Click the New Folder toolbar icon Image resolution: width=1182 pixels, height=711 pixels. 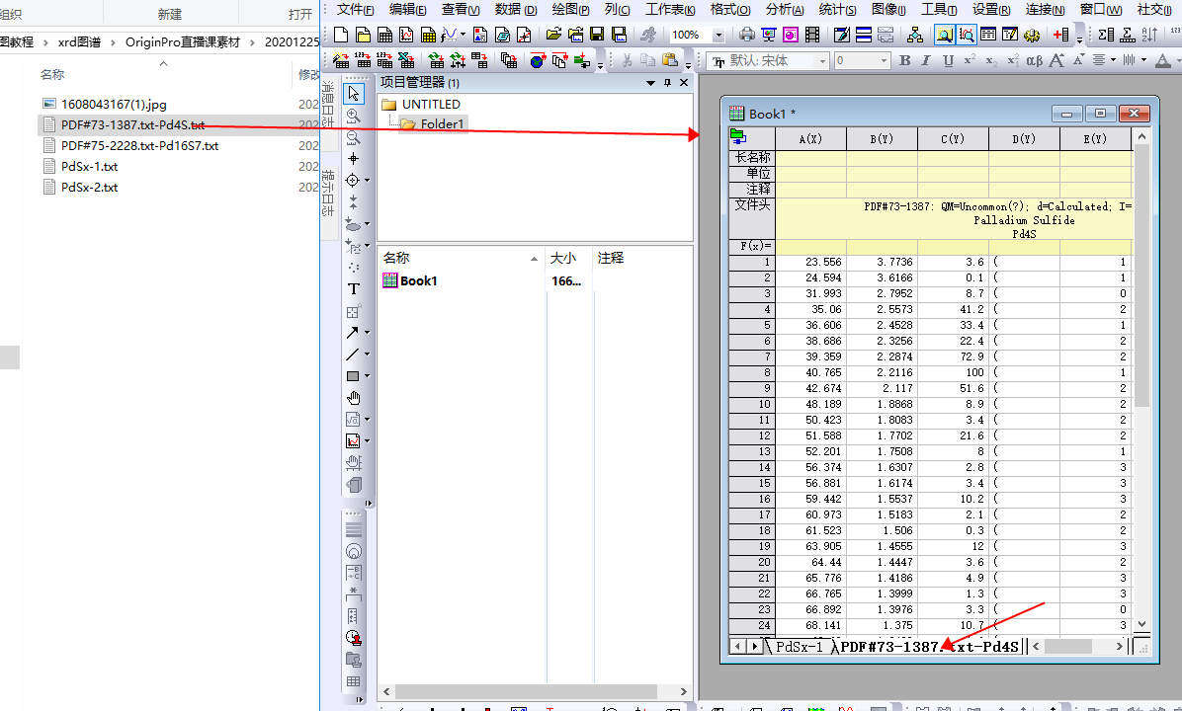pyautogui.click(x=363, y=35)
